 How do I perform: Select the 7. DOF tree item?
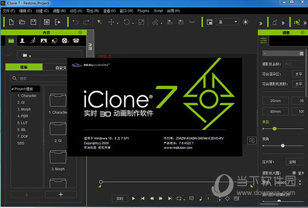click(x=22, y=136)
